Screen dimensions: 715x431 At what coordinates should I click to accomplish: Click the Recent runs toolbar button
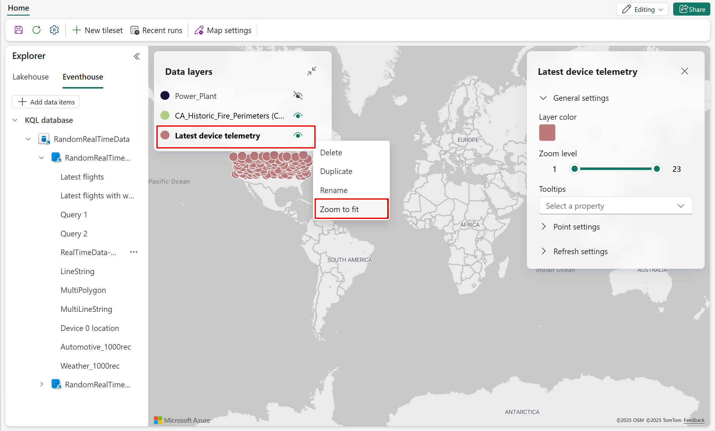pyautogui.click(x=156, y=30)
